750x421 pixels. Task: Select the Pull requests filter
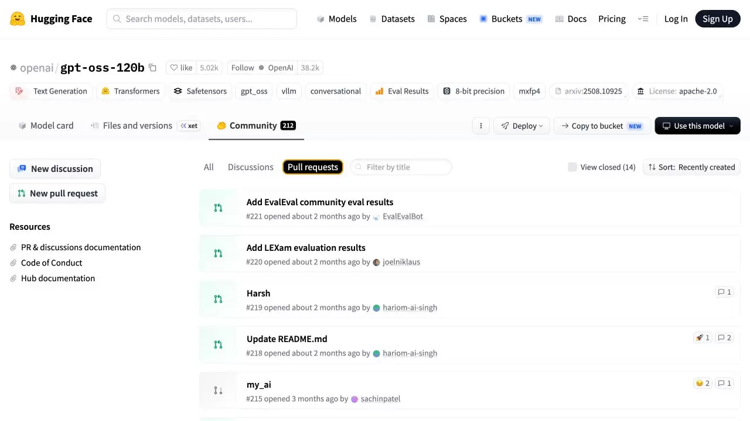tap(313, 167)
